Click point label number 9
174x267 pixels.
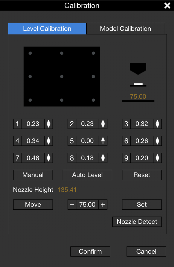pos(126,158)
